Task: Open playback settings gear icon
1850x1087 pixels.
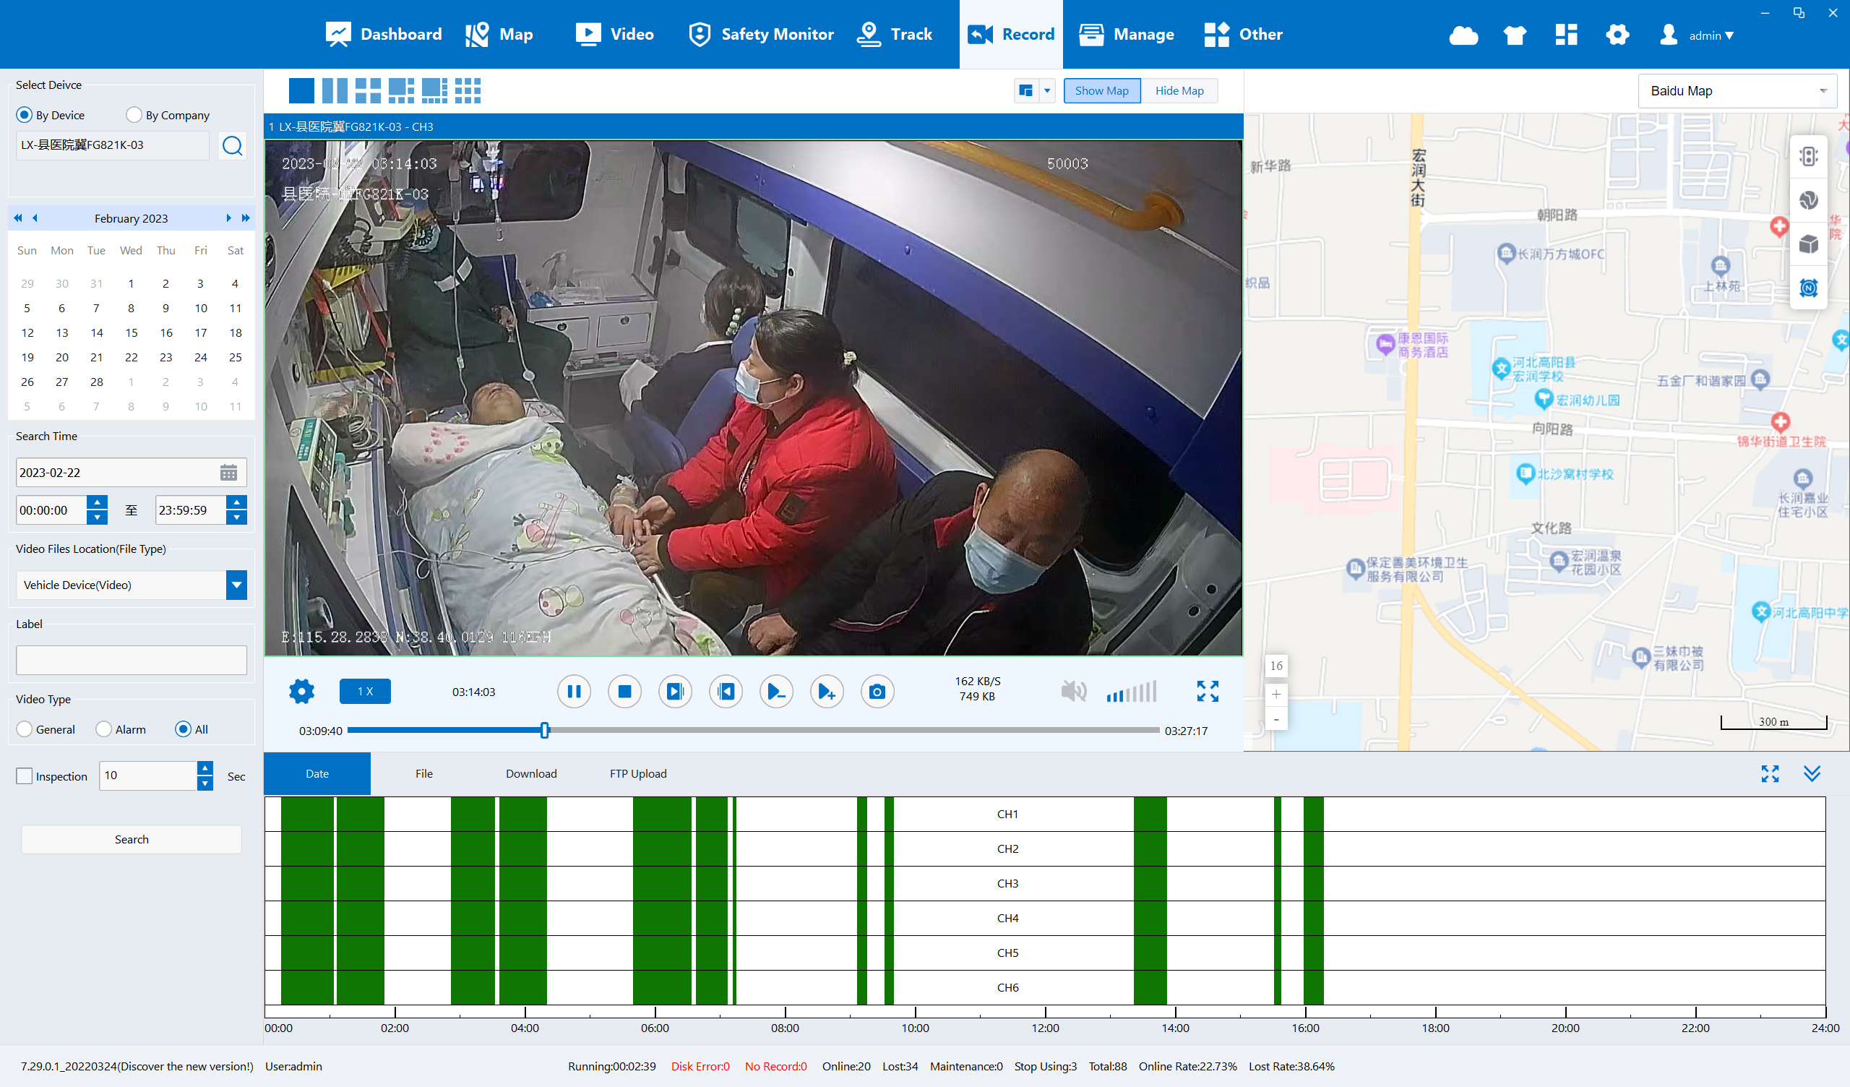Action: click(301, 691)
